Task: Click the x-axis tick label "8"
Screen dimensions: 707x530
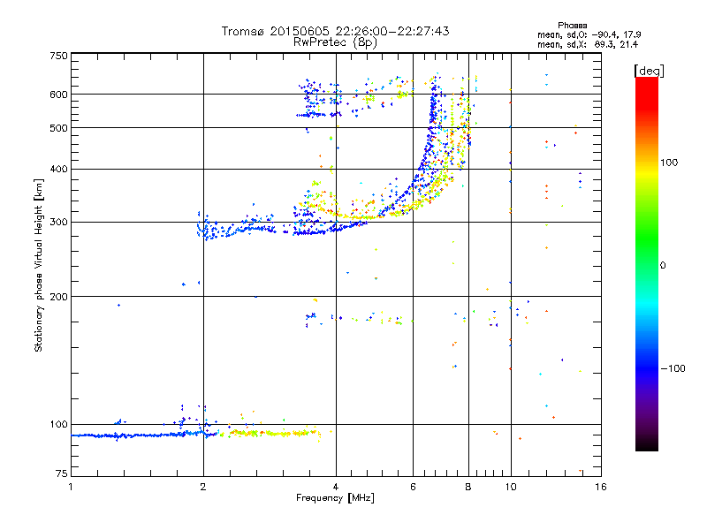Action: (468, 487)
